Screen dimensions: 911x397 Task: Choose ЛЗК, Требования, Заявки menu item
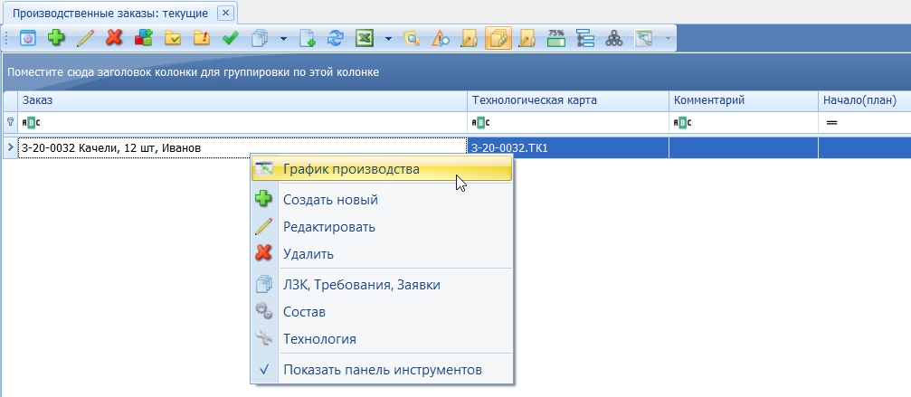[x=383, y=285]
